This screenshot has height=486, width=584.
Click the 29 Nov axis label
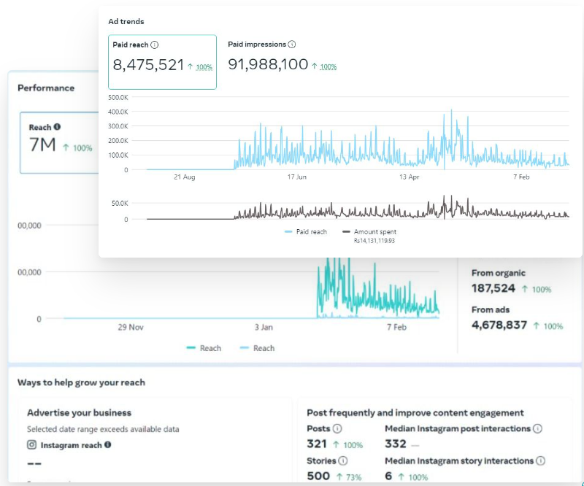(x=131, y=328)
